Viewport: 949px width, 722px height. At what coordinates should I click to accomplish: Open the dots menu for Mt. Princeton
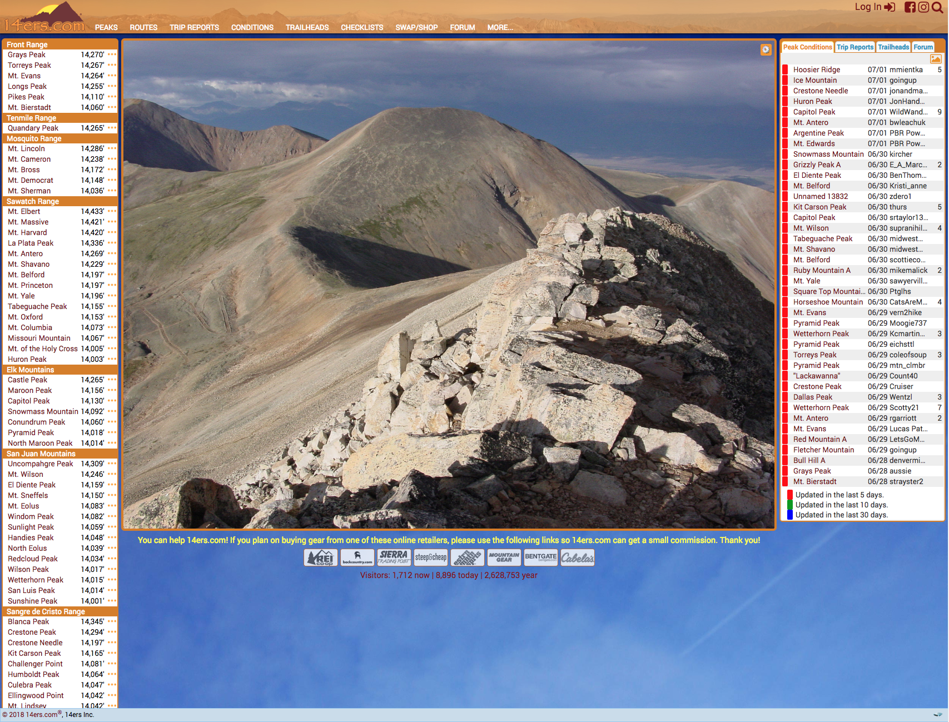click(112, 285)
